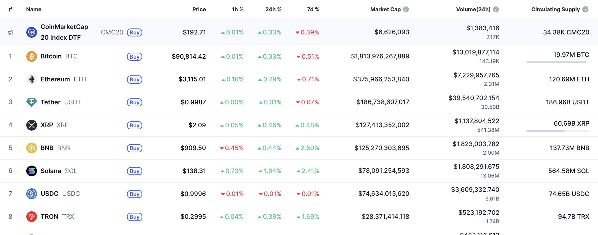The image size is (598, 235).
Task: Click the XRP logo icon
Action: click(x=31, y=125)
